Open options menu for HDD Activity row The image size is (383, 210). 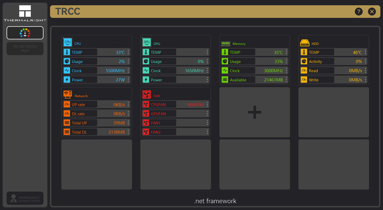tap(365, 61)
